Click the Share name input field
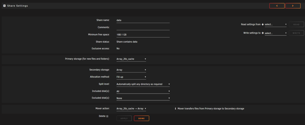The image size is (305, 125). tap(143, 20)
